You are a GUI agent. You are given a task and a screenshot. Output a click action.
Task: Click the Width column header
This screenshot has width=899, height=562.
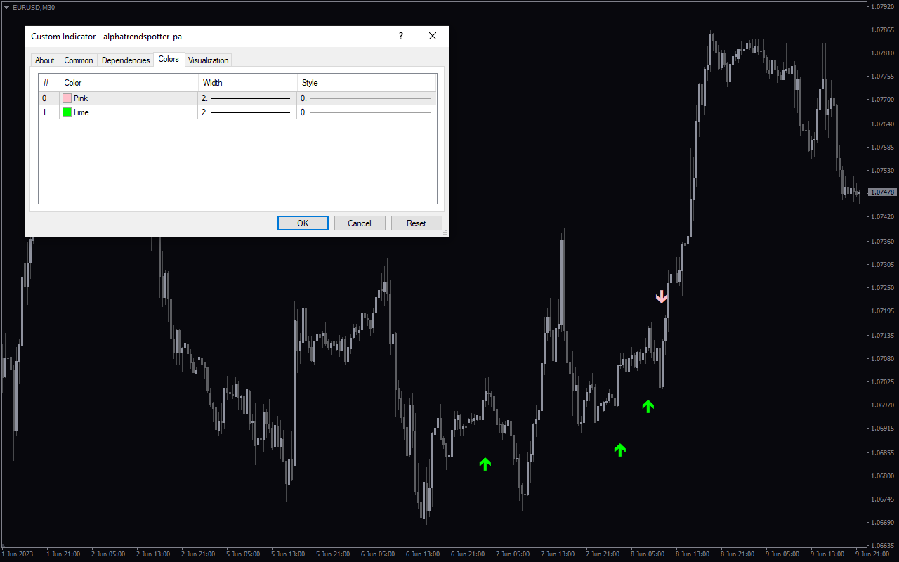click(x=247, y=83)
